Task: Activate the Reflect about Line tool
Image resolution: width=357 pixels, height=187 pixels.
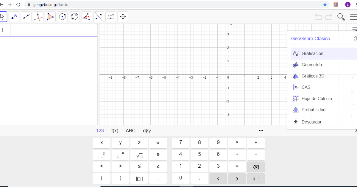Action: pyautogui.click(x=98, y=17)
